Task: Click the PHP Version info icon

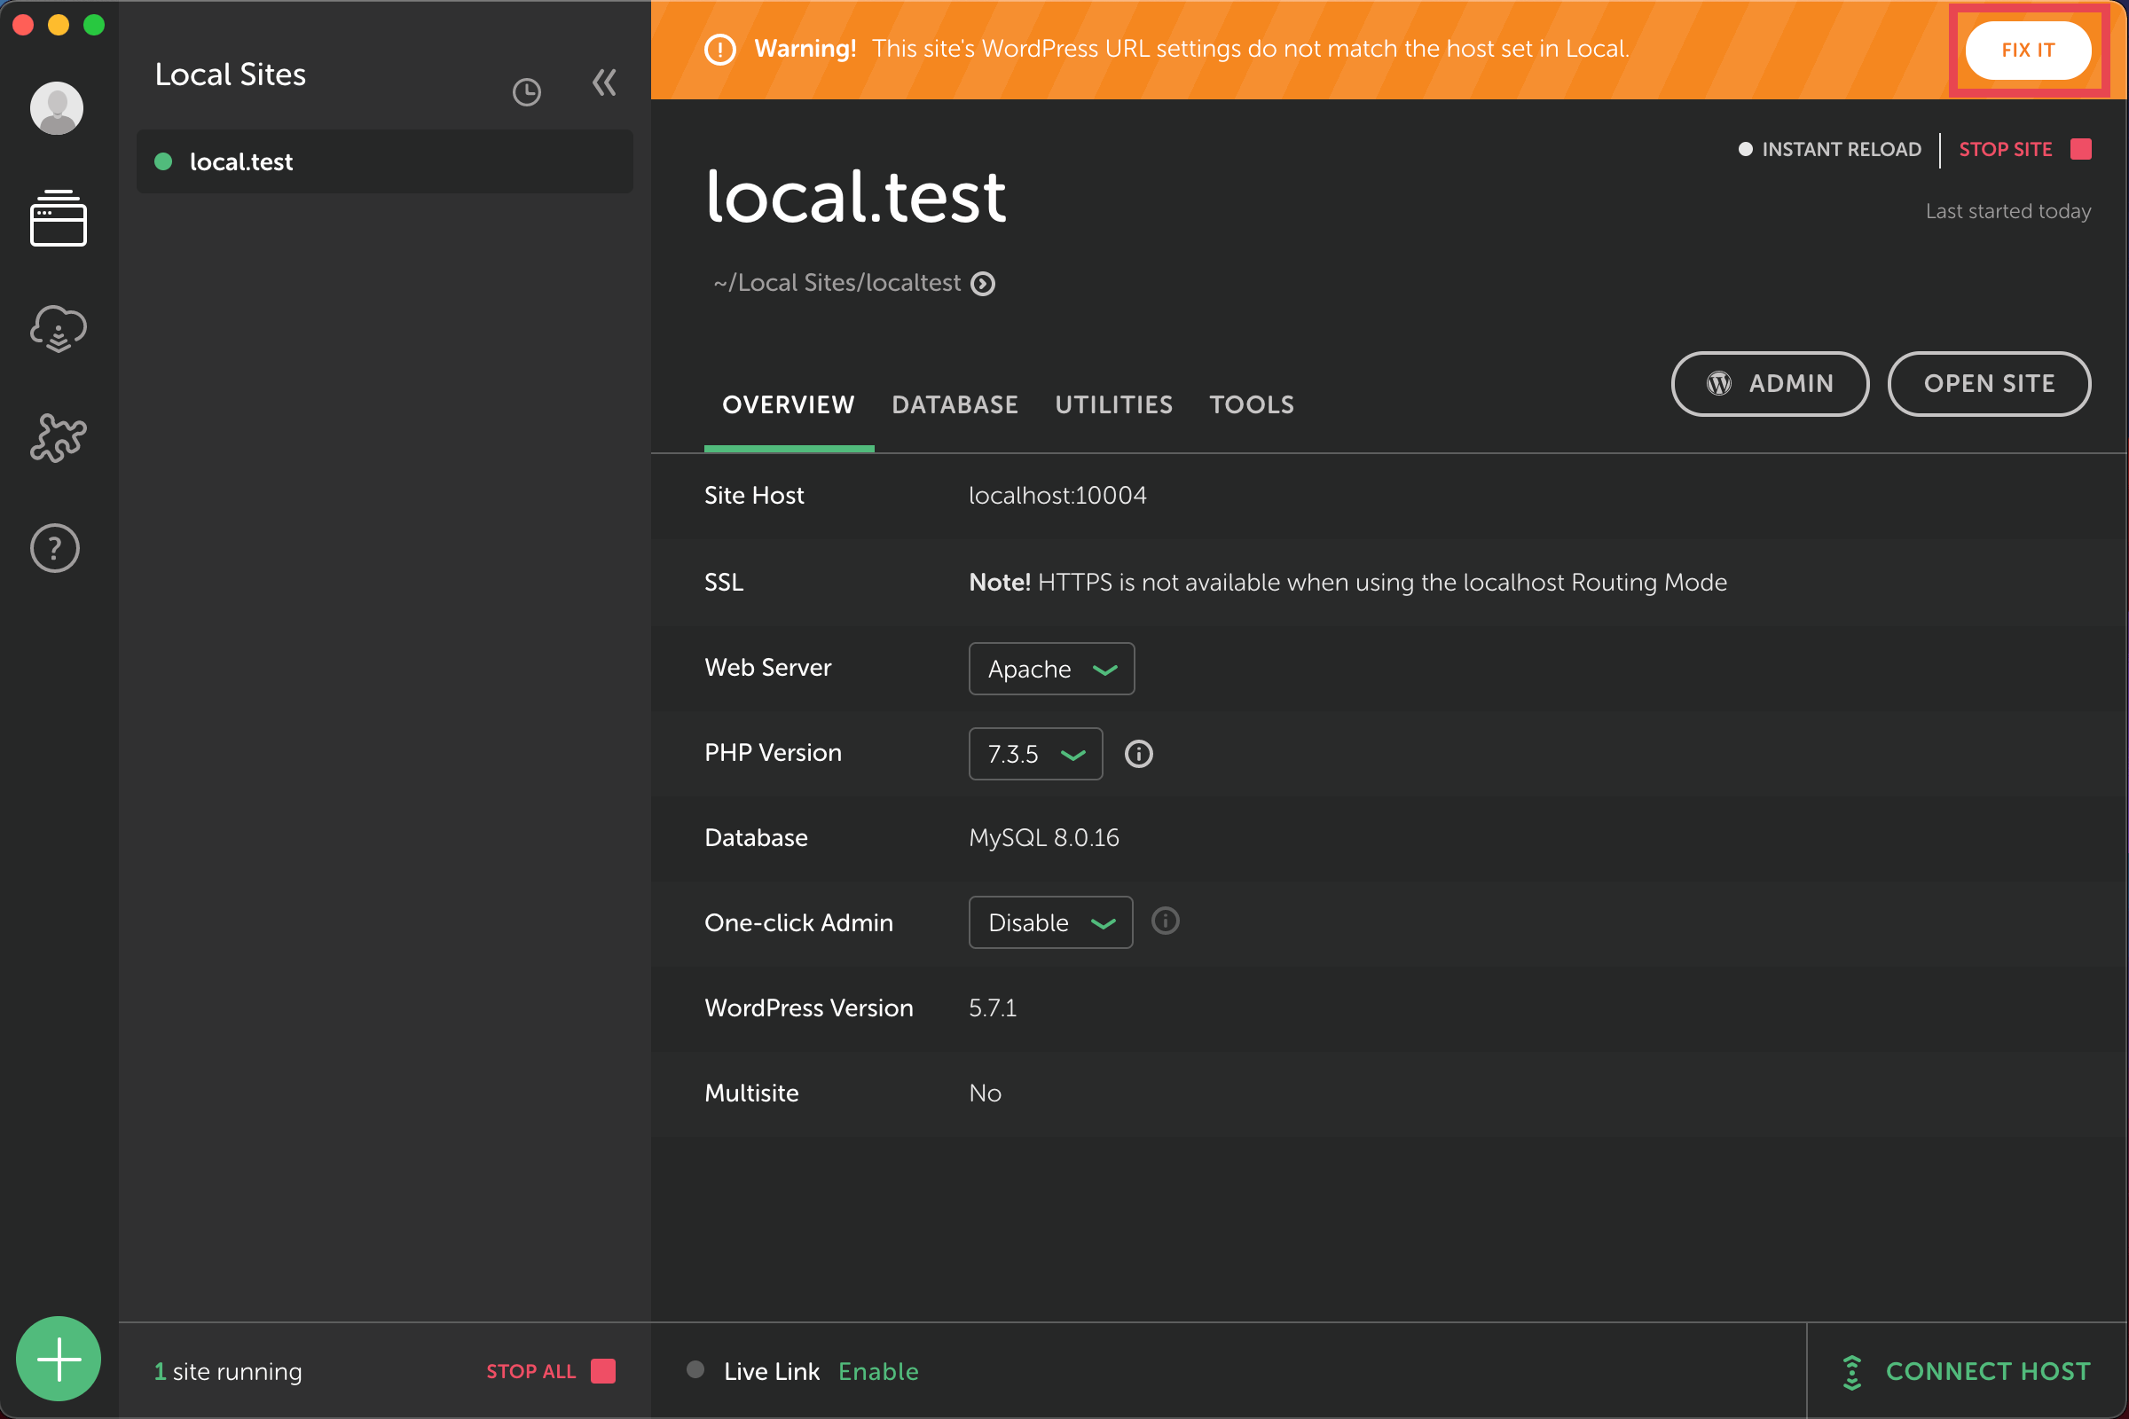Action: (x=1139, y=754)
